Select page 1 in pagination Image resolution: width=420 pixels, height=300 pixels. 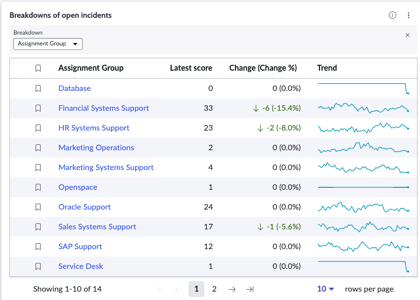coord(196,289)
